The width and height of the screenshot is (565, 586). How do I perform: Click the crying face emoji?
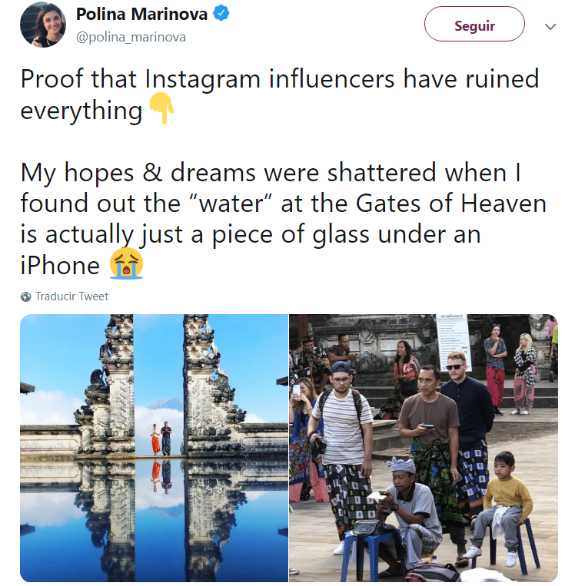tap(126, 265)
